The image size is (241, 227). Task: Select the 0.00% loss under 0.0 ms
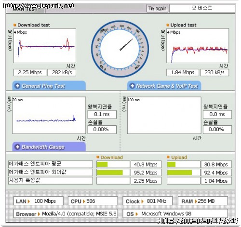click(217, 130)
